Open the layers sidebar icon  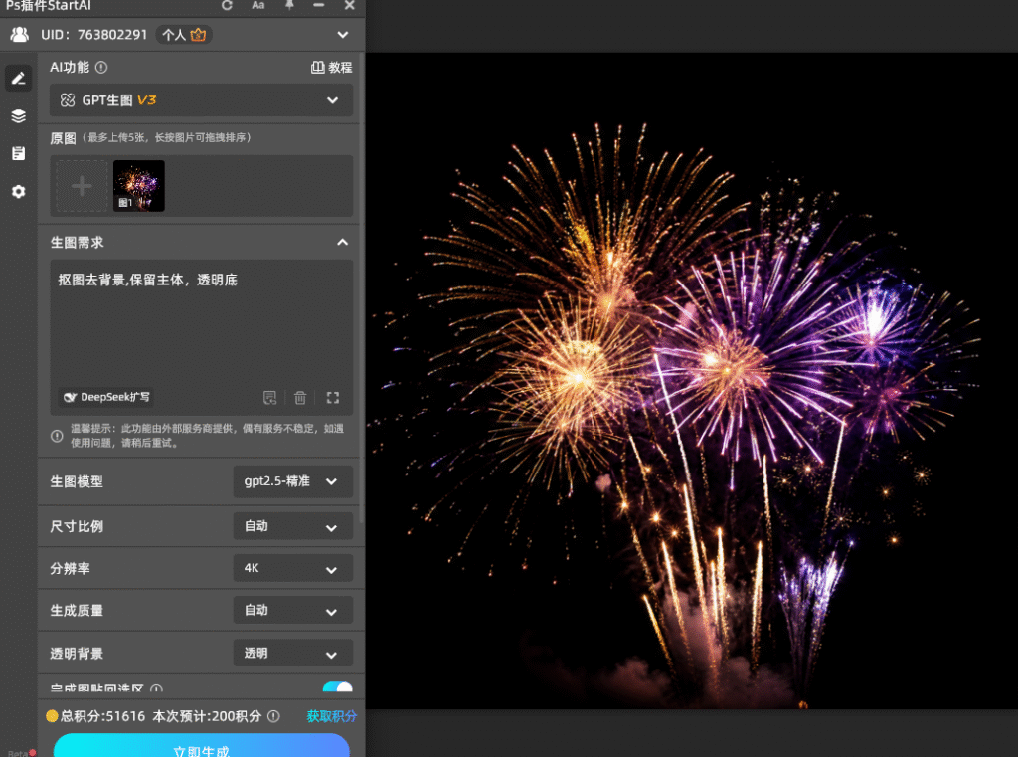[18, 116]
